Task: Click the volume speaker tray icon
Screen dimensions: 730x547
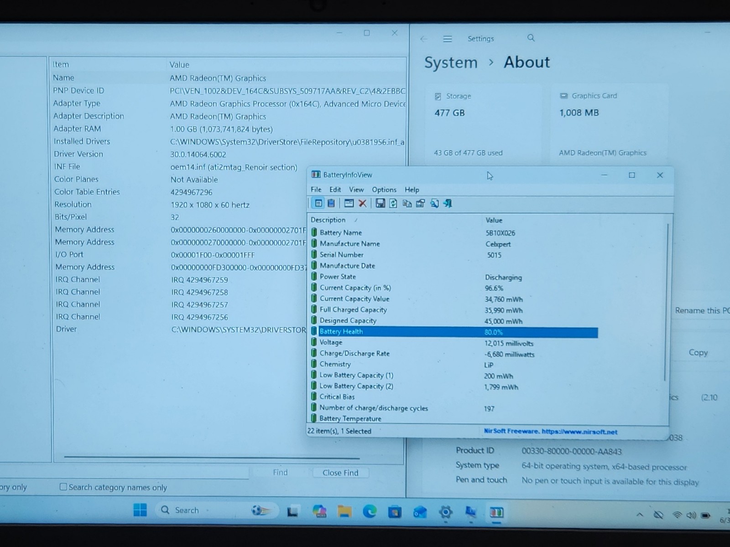Action: coord(691,515)
